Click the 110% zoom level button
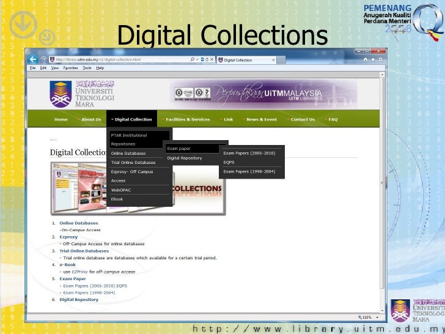This screenshot has height=334, width=445. 367,317
